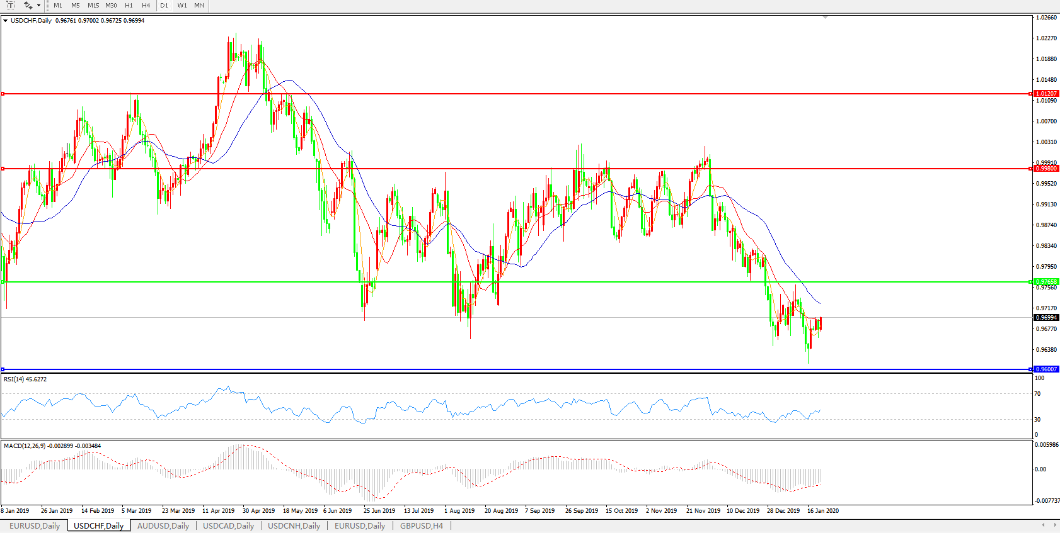Toggle the W1 weekly timeframe
The image size is (1060, 533).
(182, 5)
